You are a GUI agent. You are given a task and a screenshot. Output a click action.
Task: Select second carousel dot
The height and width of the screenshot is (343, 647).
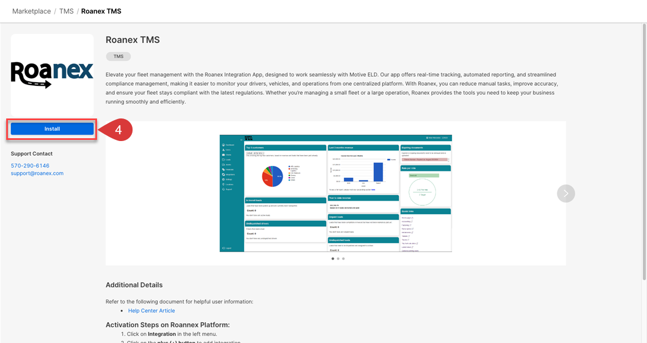point(338,259)
